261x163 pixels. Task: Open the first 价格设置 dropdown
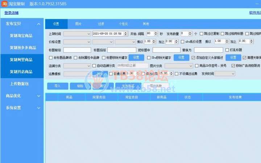[77, 42]
